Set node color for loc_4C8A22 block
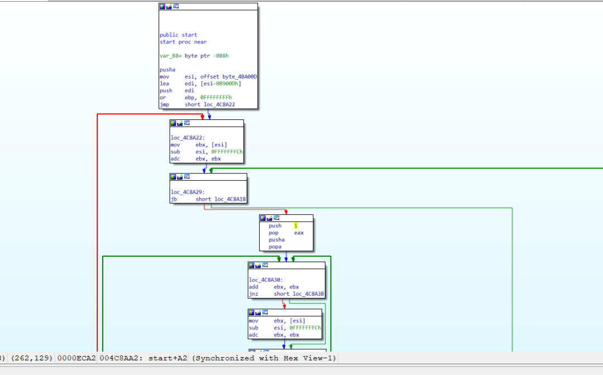The height and width of the screenshot is (375, 603). 173,123
